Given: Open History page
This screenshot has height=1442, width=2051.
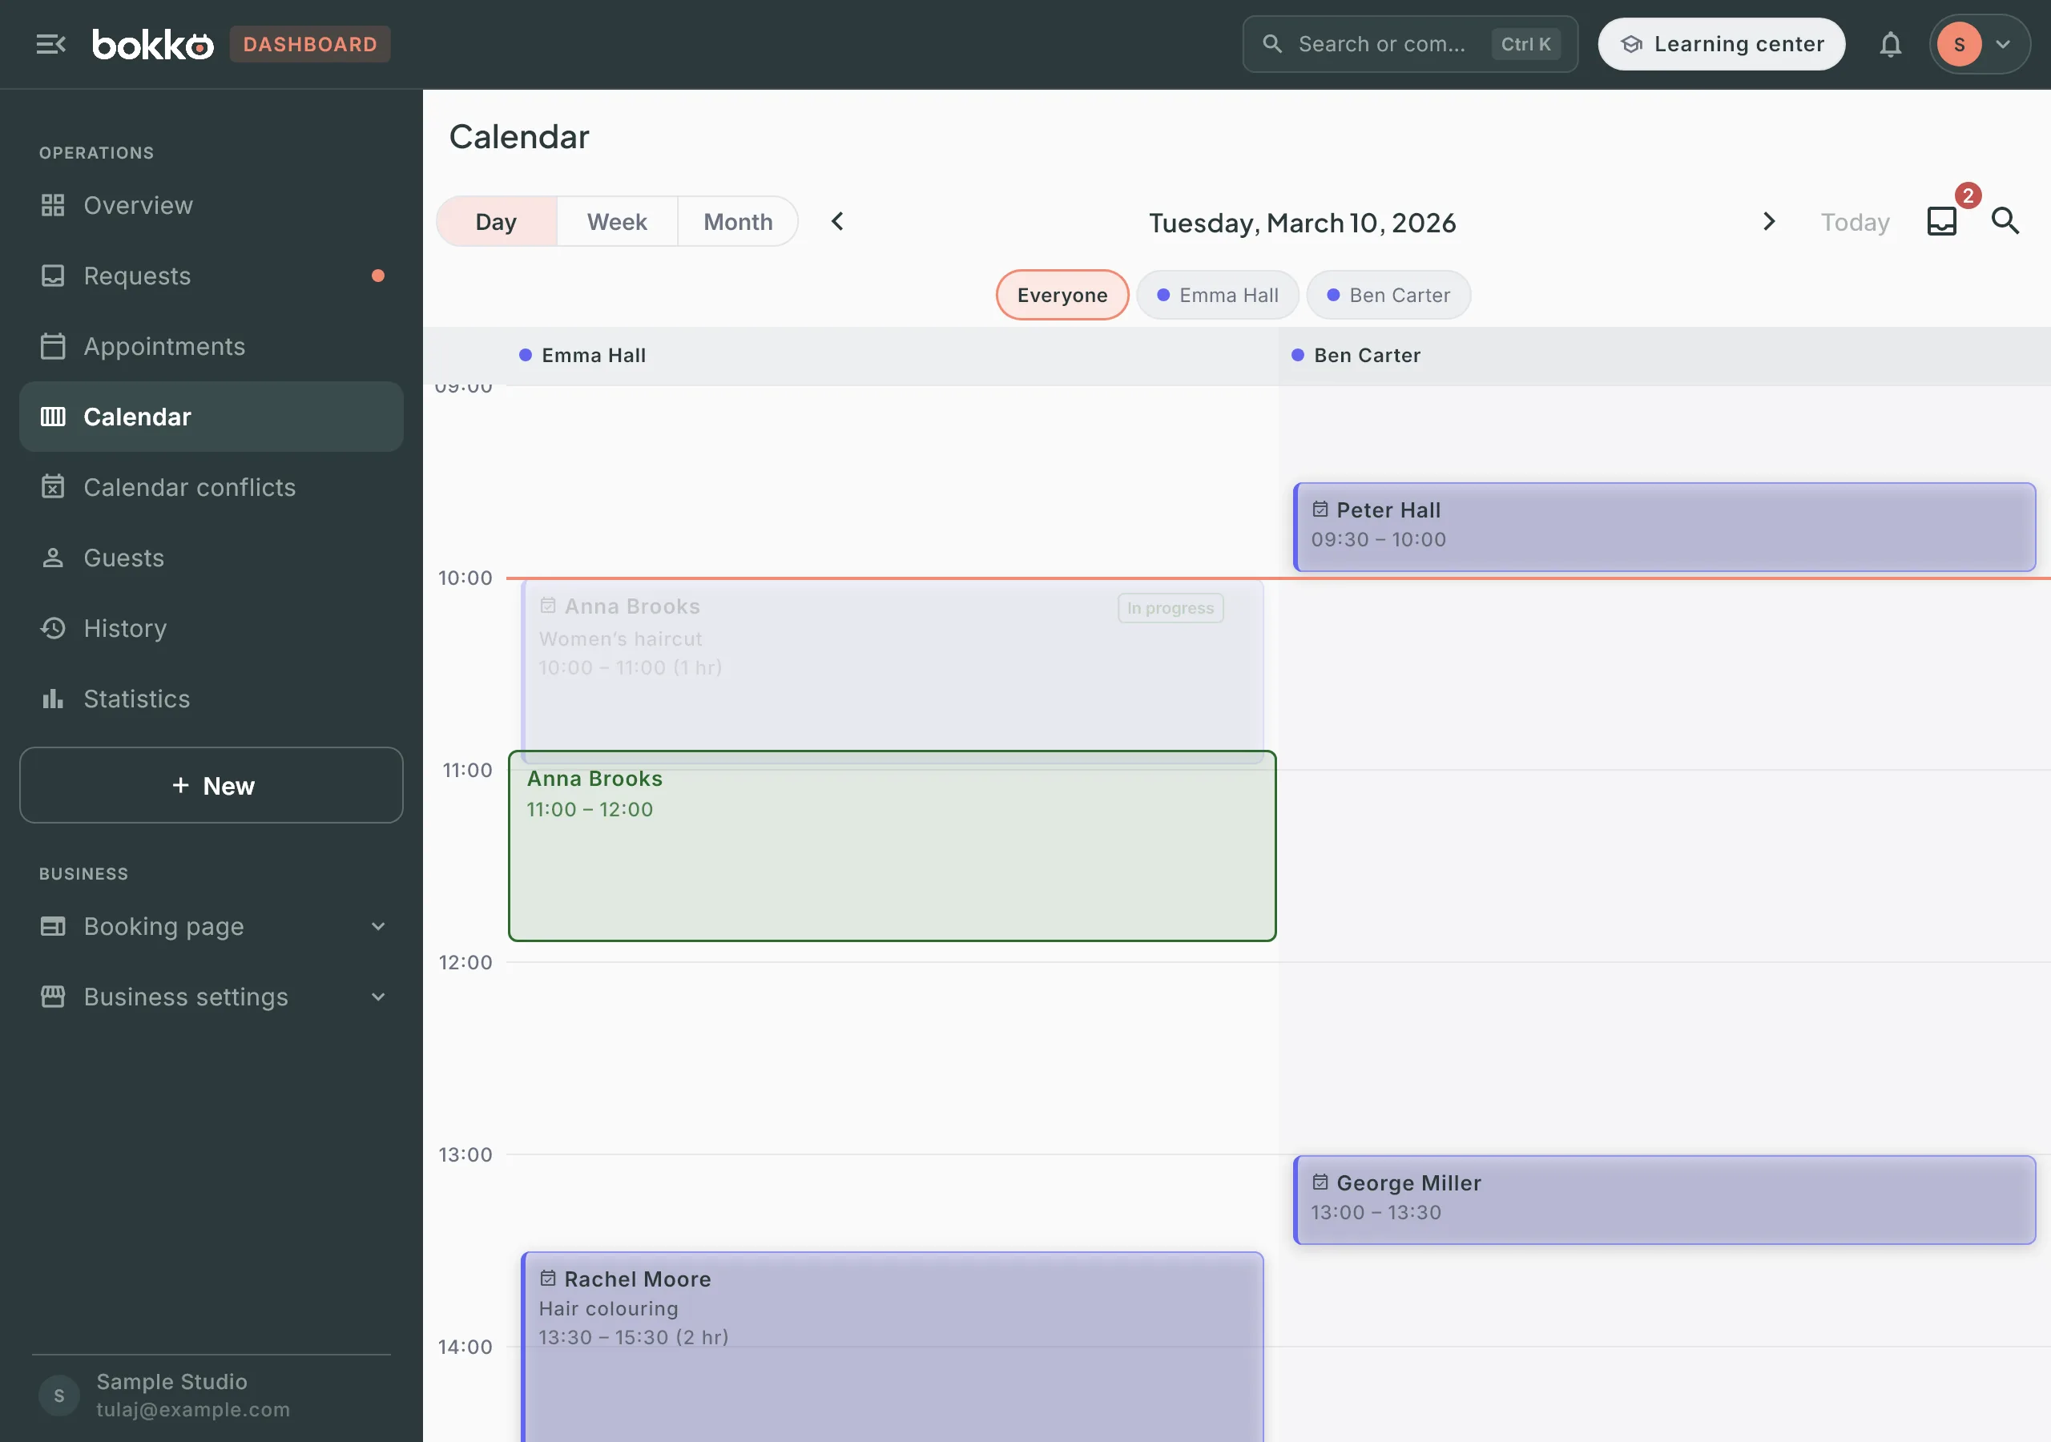Looking at the screenshot, I should (x=211, y=628).
